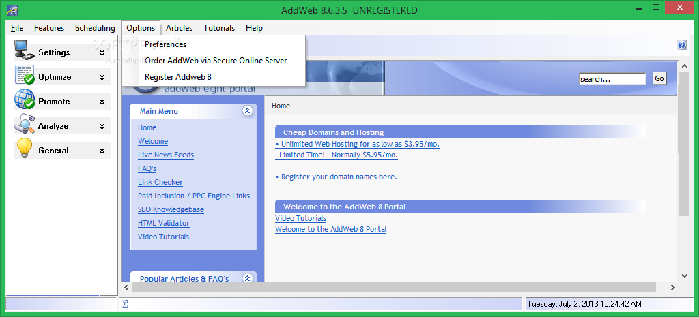699x317 pixels.
Task: Expand the Optimize section chevron
Action: tap(102, 78)
